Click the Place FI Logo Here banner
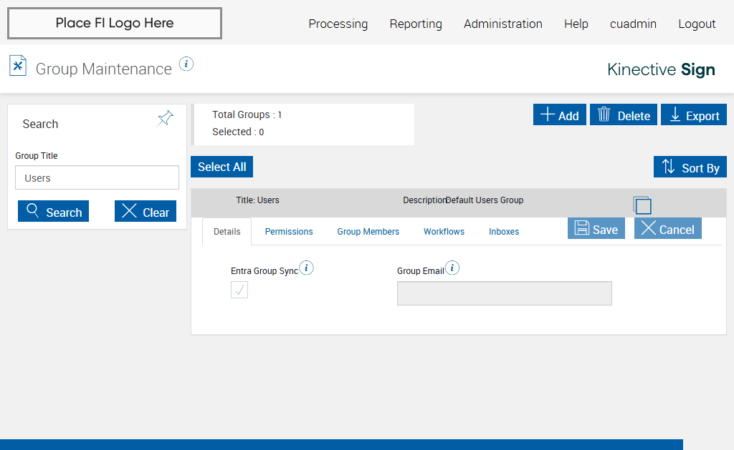This screenshot has height=450, width=734. point(115,23)
